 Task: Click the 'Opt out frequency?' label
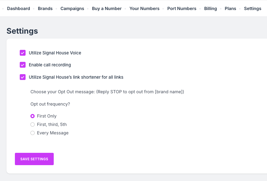50,104
